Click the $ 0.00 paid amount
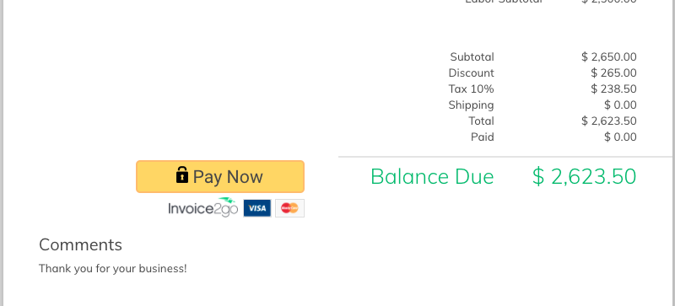Viewport: 675px width, 306px height. pos(620,137)
